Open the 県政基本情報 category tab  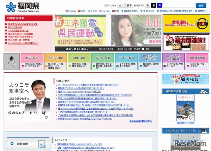pyautogui.click(x=197, y=58)
